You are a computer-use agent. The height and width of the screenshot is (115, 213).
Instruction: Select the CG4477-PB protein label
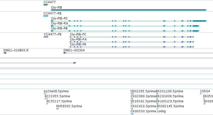pos(53,34)
